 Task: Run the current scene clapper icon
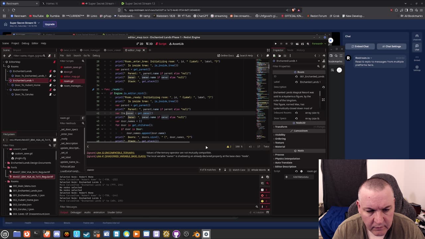pos(297,44)
